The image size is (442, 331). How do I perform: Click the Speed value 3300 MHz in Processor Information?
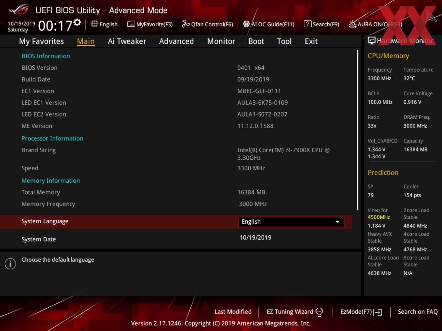point(251,168)
